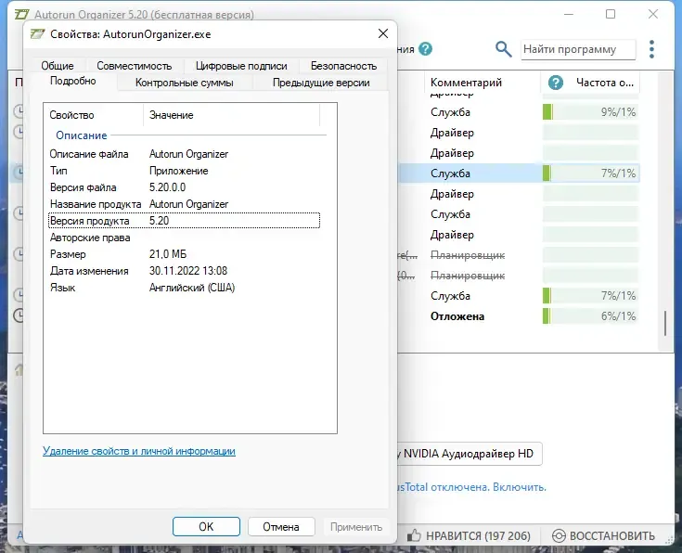The width and height of the screenshot is (682, 553).
Task: Select the Подробно tab
Action: [72, 81]
